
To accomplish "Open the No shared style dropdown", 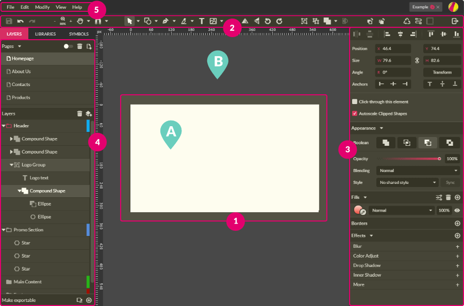I will pyautogui.click(x=407, y=182).
